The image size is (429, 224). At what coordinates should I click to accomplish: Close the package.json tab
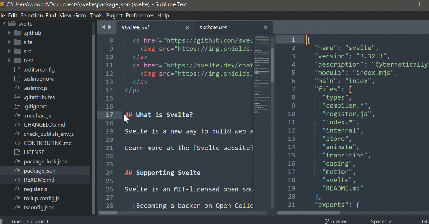[x=266, y=27]
